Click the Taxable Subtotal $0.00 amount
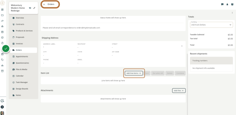The height and width of the screenshot is (115, 236). tap(230, 35)
